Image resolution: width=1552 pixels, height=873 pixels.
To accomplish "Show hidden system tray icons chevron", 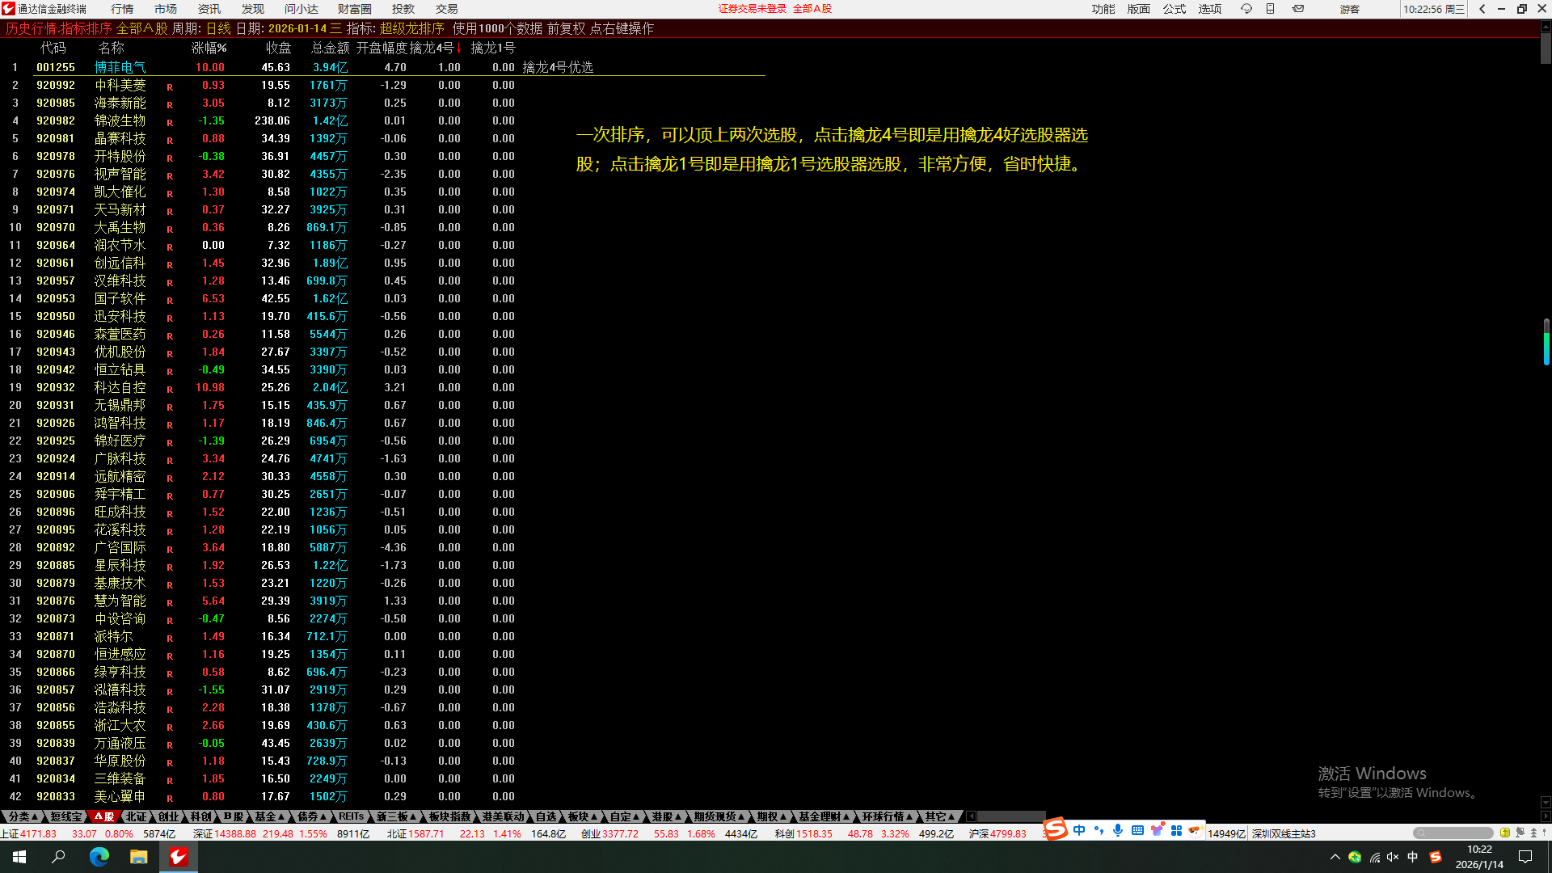I will click(x=1335, y=857).
